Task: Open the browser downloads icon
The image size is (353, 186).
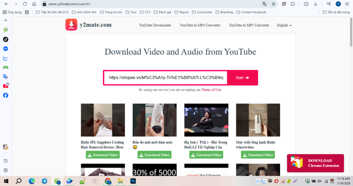Action: pyautogui.click(x=315, y=4)
